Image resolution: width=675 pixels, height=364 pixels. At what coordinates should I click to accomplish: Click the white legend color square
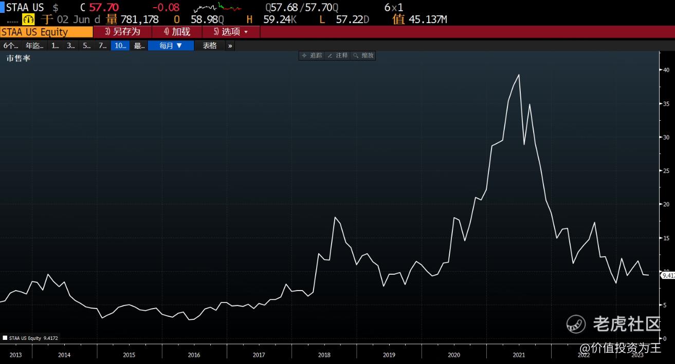pyautogui.click(x=5, y=338)
